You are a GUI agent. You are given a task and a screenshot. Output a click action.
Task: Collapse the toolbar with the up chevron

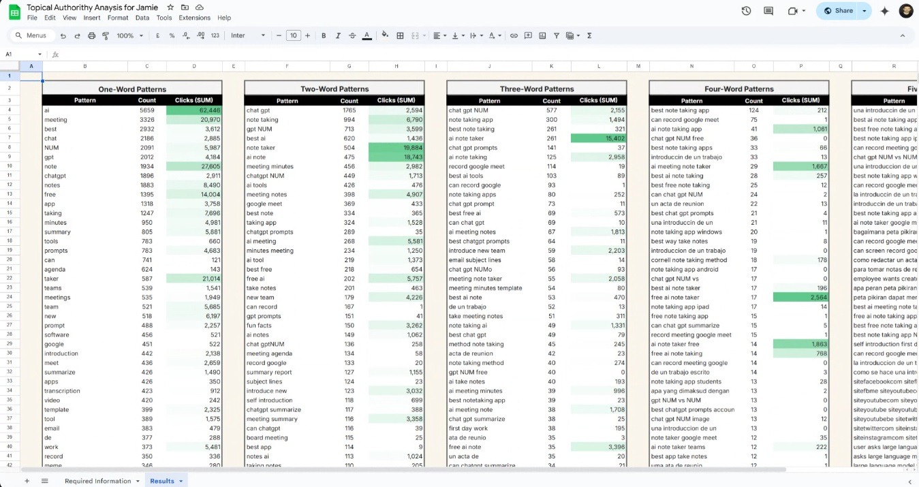pos(903,35)
